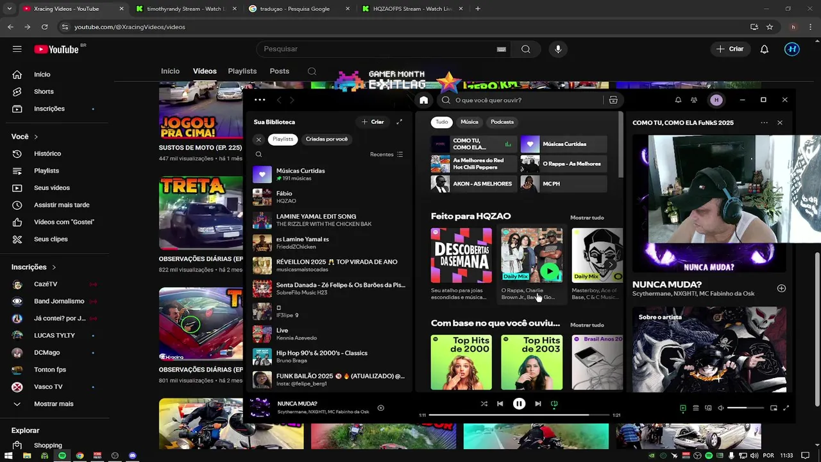Screen dimensions: 821x462
Task: Open YouTube Criar menu
Action: point(730,49)
